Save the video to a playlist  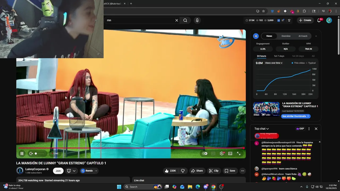tap(230, 171)
